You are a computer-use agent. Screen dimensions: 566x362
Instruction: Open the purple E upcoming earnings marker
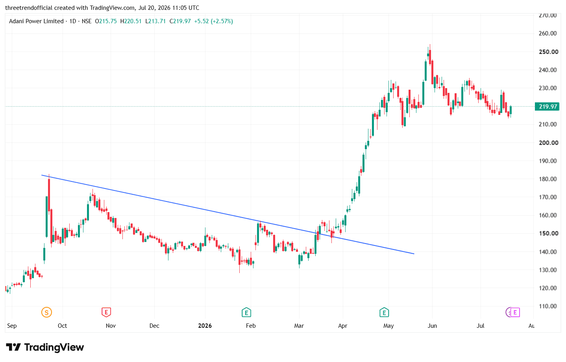tap(514, 312)
